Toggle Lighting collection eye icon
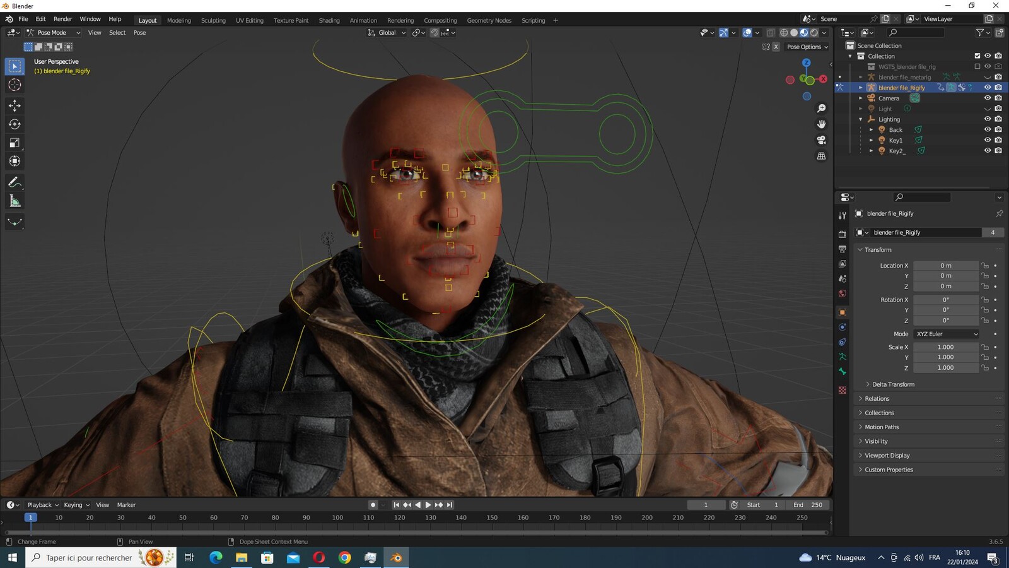Screen dimensions: 1009x568 point(988,119)
